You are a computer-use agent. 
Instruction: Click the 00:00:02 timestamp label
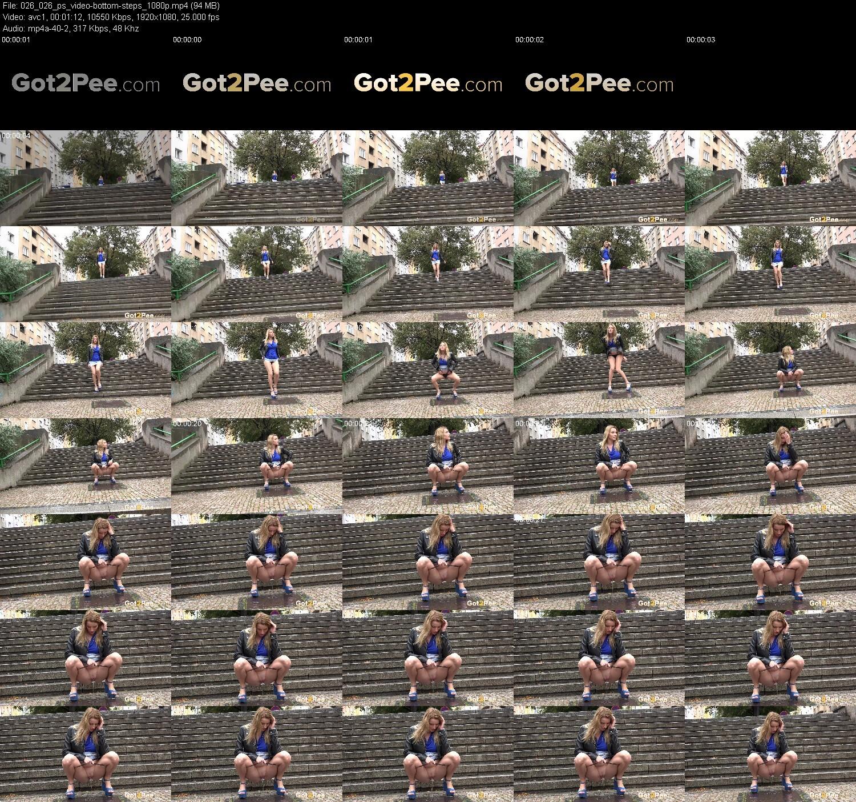click(x=530, y=40)
